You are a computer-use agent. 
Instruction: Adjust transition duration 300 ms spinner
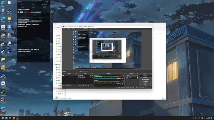[133, 78]
